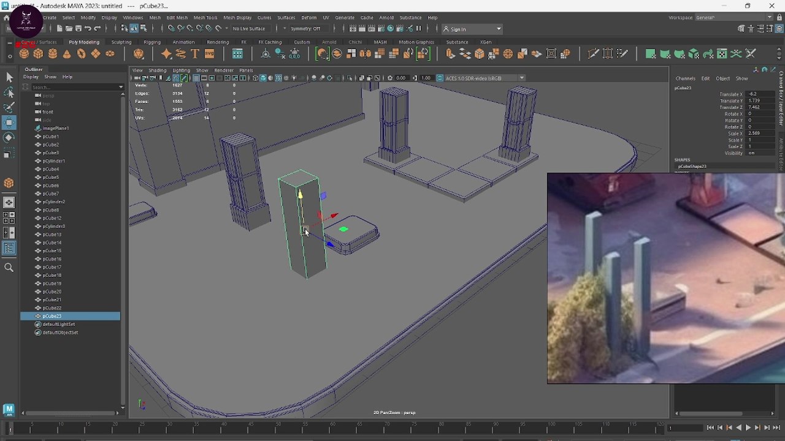Create a polygon torus from the shelf
The image size is (785, 441).
click(x=81, y=54)
